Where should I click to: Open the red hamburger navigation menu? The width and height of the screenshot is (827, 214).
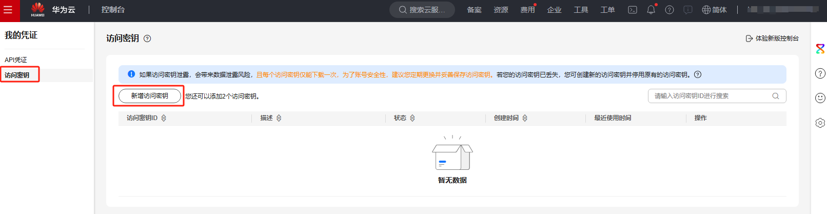[8, 10]
